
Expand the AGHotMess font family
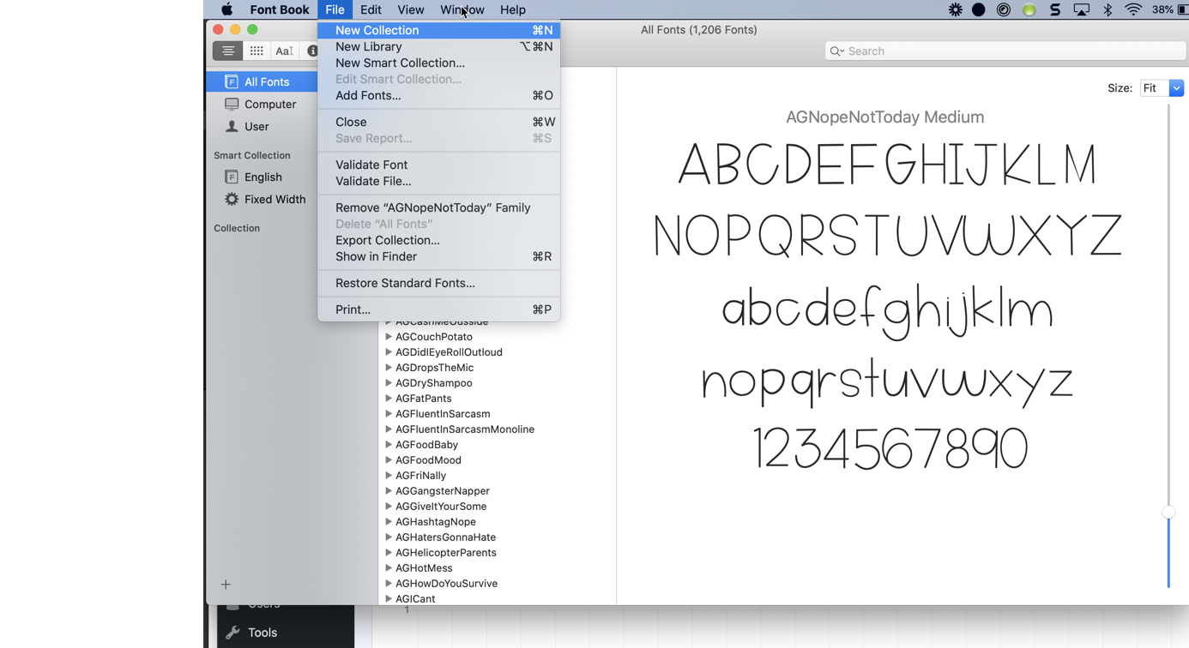389,568
